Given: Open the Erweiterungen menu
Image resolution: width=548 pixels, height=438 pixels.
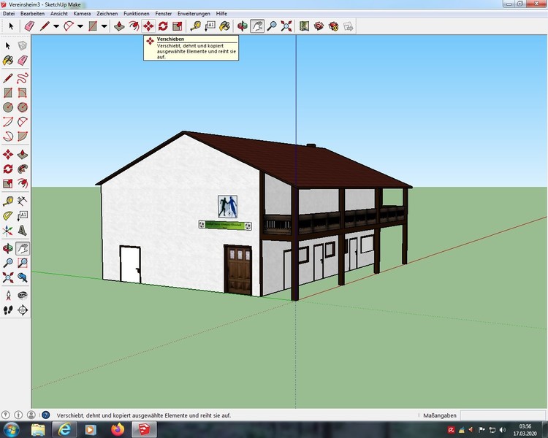Looking at the screenshot, I should click(x=194, y=14).
